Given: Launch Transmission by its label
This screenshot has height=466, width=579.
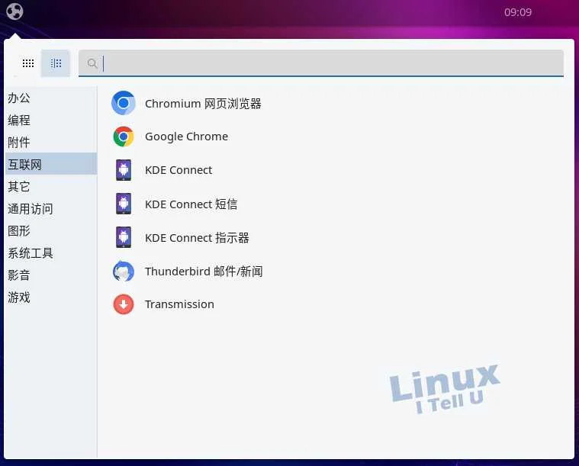Looking at the screenshot, I should coord(179,304).
